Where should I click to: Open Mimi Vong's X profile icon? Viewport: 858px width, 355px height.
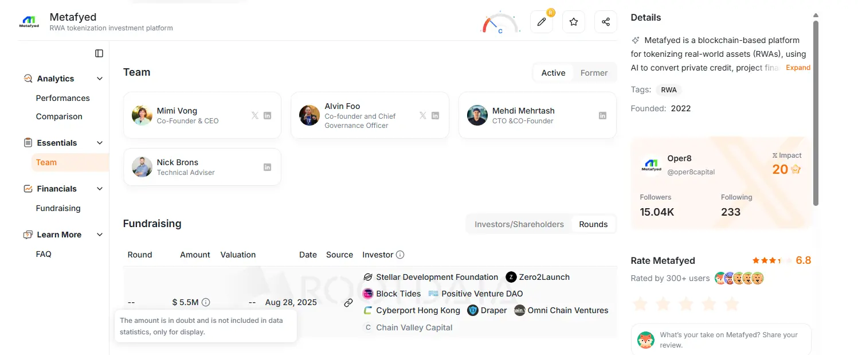click(x=255, y=115)
